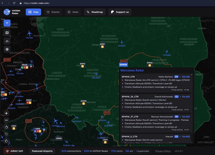Screen dimensions: 215x155
Task: Click the EPWW_G_CTR callsign
Action: (x=129, y=137)
